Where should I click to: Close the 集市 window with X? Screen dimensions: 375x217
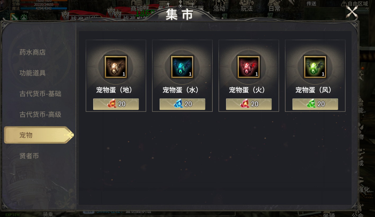(352, 12)
